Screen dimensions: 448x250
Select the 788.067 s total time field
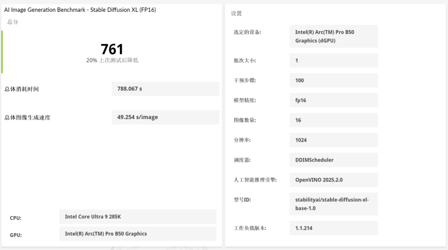pyautogui.click(x=165, y=89)
